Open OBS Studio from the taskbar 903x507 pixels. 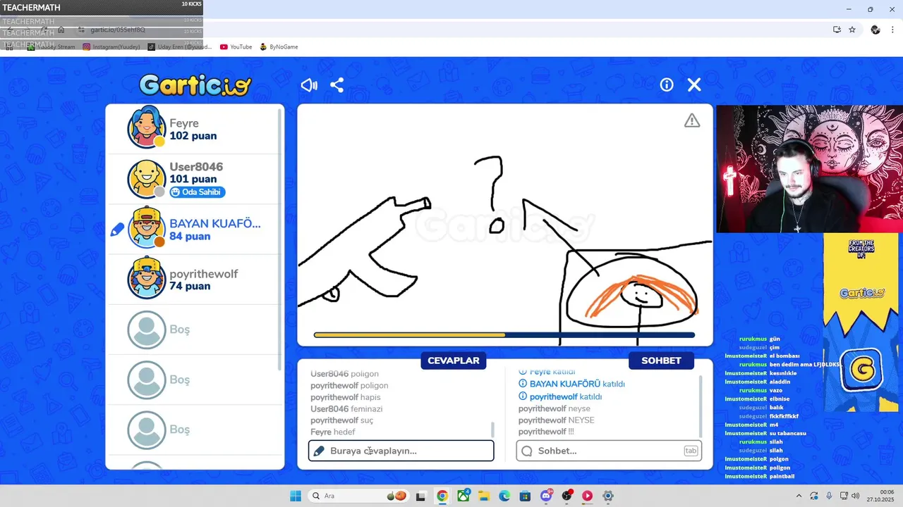[566, 496]
